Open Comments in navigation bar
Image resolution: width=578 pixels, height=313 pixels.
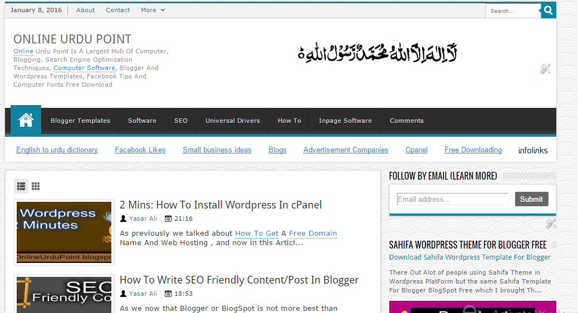point(406,121)
